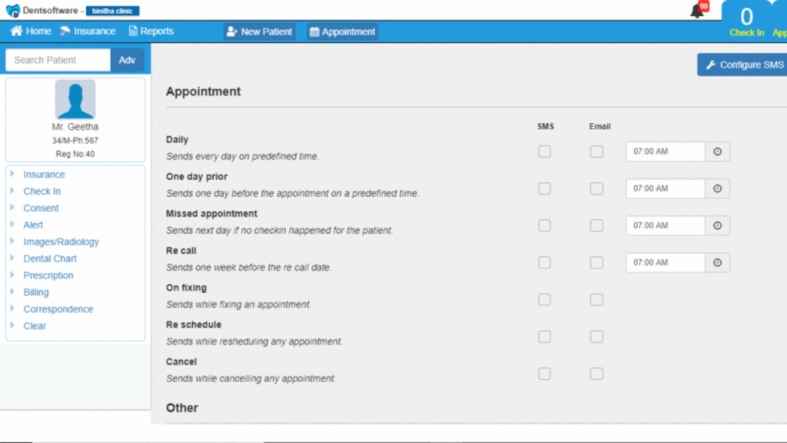Open the Appointment menu item
This screenshot has height=443, width=787.
point(342,32)
